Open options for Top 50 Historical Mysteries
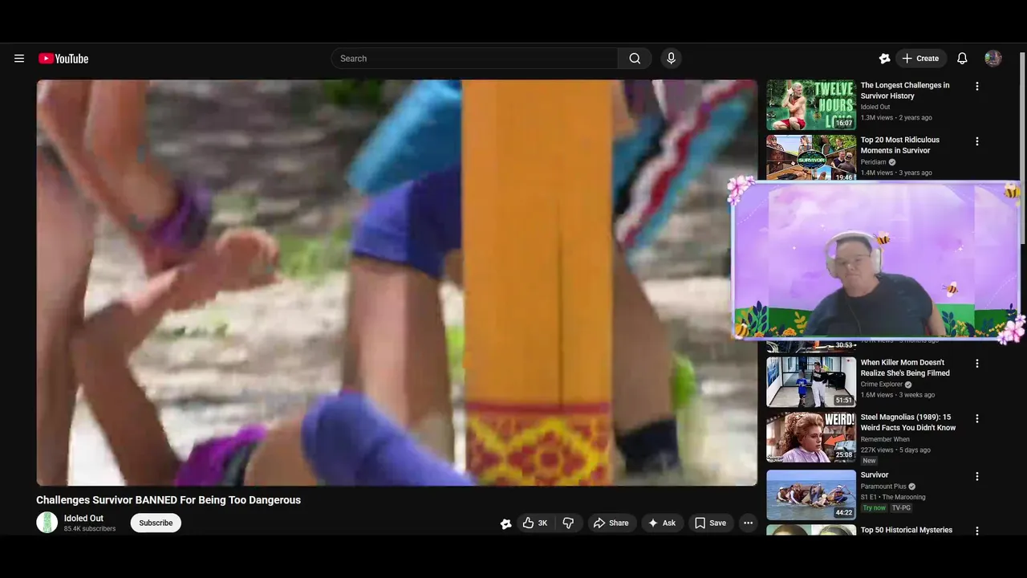The image size is (1027, 578). [x=976, y=531]
